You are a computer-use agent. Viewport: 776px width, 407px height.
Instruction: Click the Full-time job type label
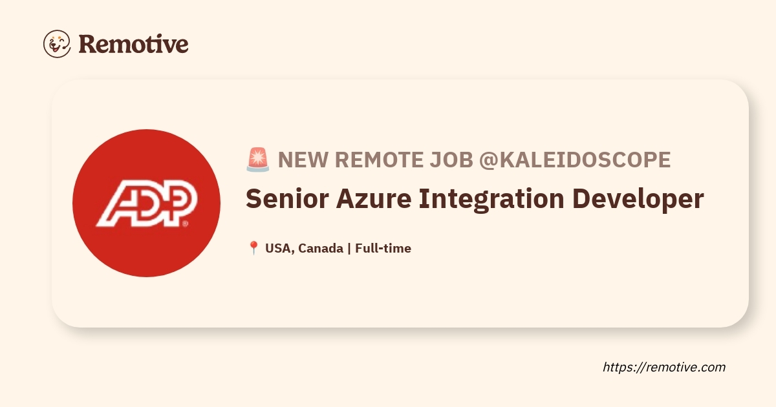383,248
